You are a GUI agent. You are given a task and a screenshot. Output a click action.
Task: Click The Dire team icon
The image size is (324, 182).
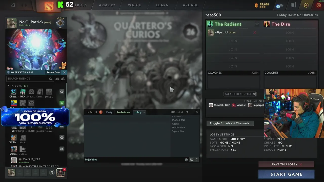click(267, 24)
